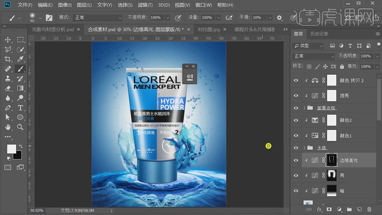Open the blend mode dropdown in Layers panel
This screenshot has height=215, width=382.
(x=313, y=56)
